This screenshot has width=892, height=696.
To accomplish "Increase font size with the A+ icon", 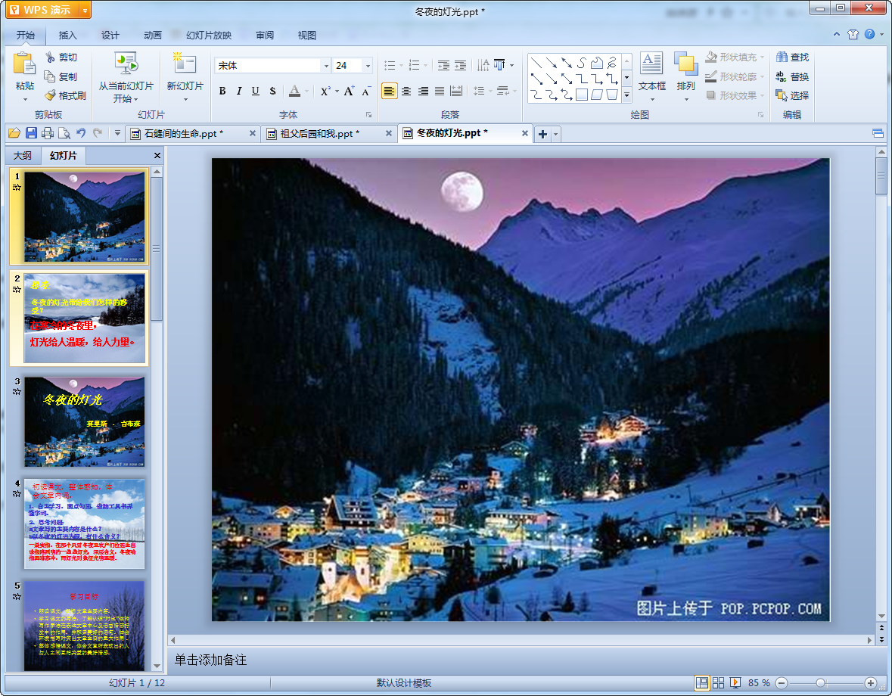I will click(350, 91).
